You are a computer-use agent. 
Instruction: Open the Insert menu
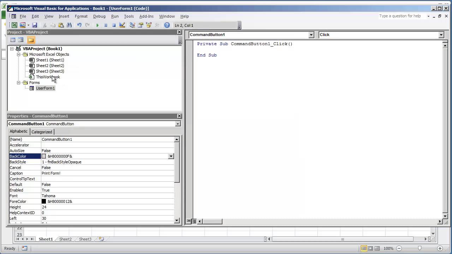pos(64,16)
